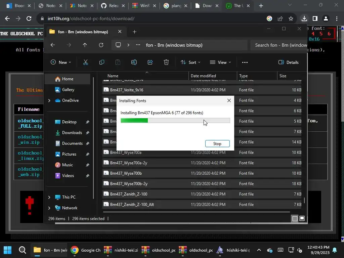The width and height of the screenshot is (344, 258).
Task: Close the Installing Fonts dialog
Action: click(229, 100)
